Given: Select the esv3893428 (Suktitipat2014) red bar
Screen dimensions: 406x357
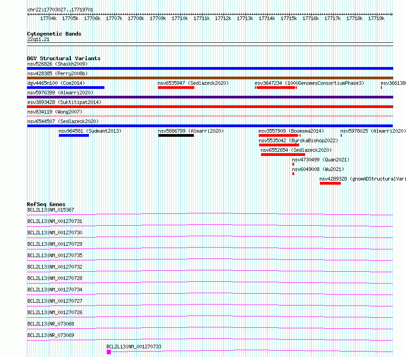Looking at the screenshot, I should (x=210, y=107).
